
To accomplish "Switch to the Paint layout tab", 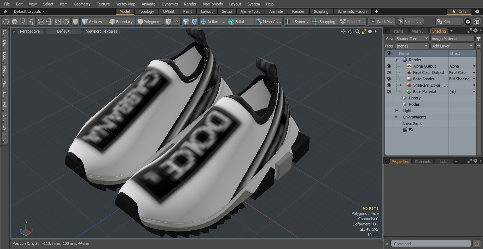I will (187, 11).
